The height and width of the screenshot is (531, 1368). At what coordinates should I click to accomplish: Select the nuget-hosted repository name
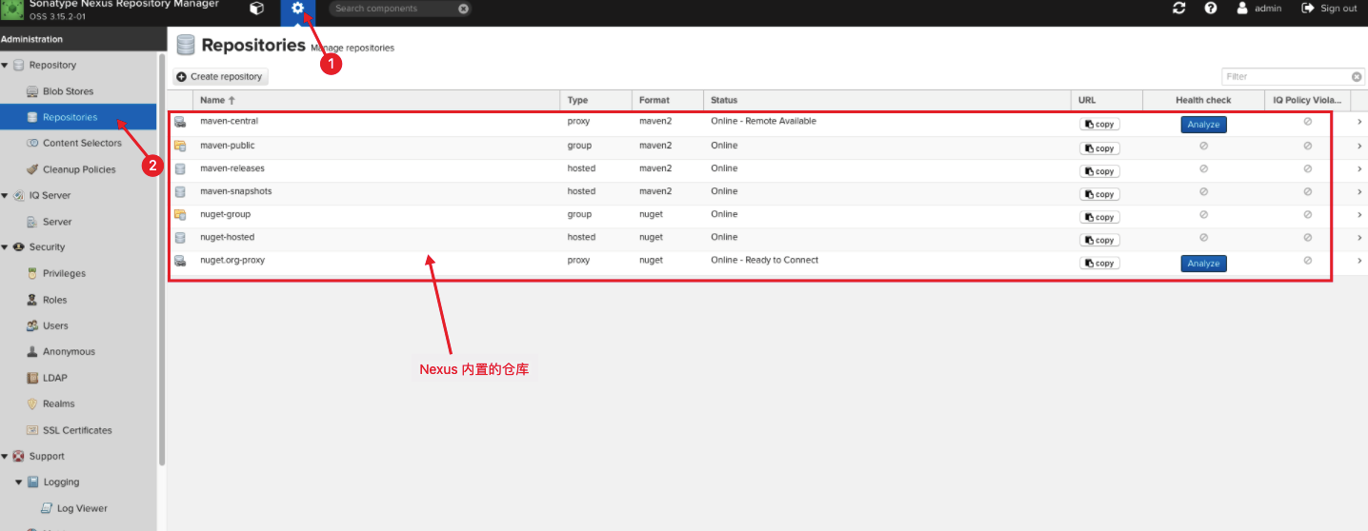pos(227,237)
